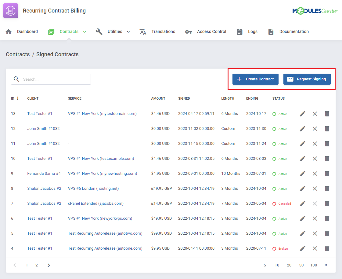The height and width of the screenshot is (279, 342).
Task: Delete contract 13 with trash icon
Action: [x=327, y=114]
